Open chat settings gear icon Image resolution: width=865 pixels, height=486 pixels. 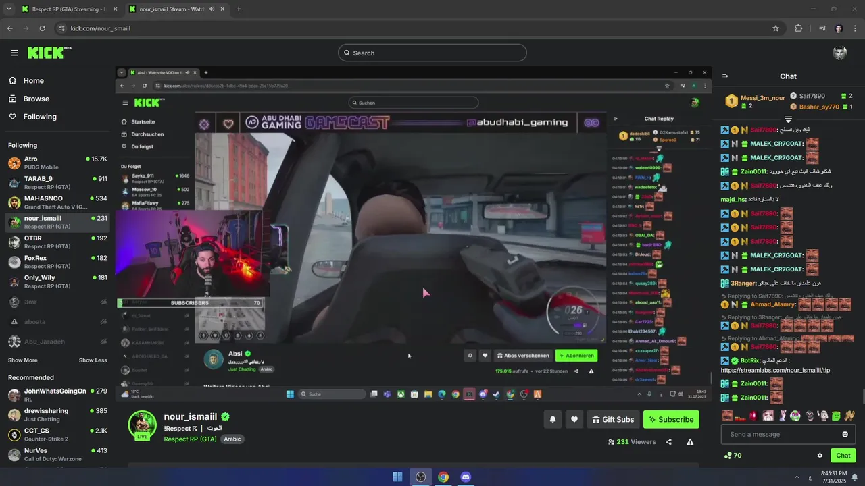click(x=820, y=456)
